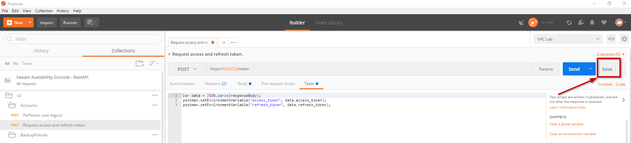Switch to the Team Library tab
631x143 pixels.
pyautogui.click(x=329, y=23)
